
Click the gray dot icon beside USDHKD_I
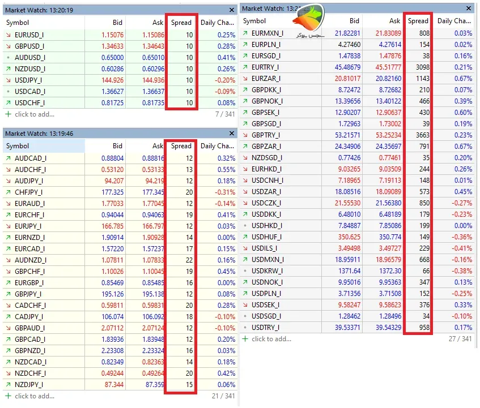(245, 226)
